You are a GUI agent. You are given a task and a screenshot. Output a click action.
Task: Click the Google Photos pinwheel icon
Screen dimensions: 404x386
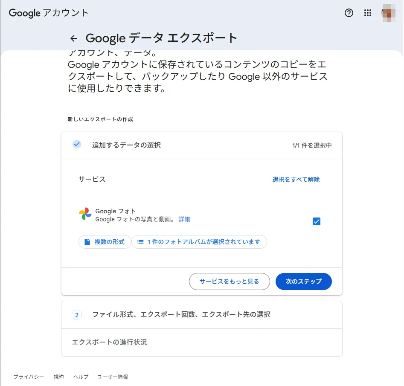point(85,214)
